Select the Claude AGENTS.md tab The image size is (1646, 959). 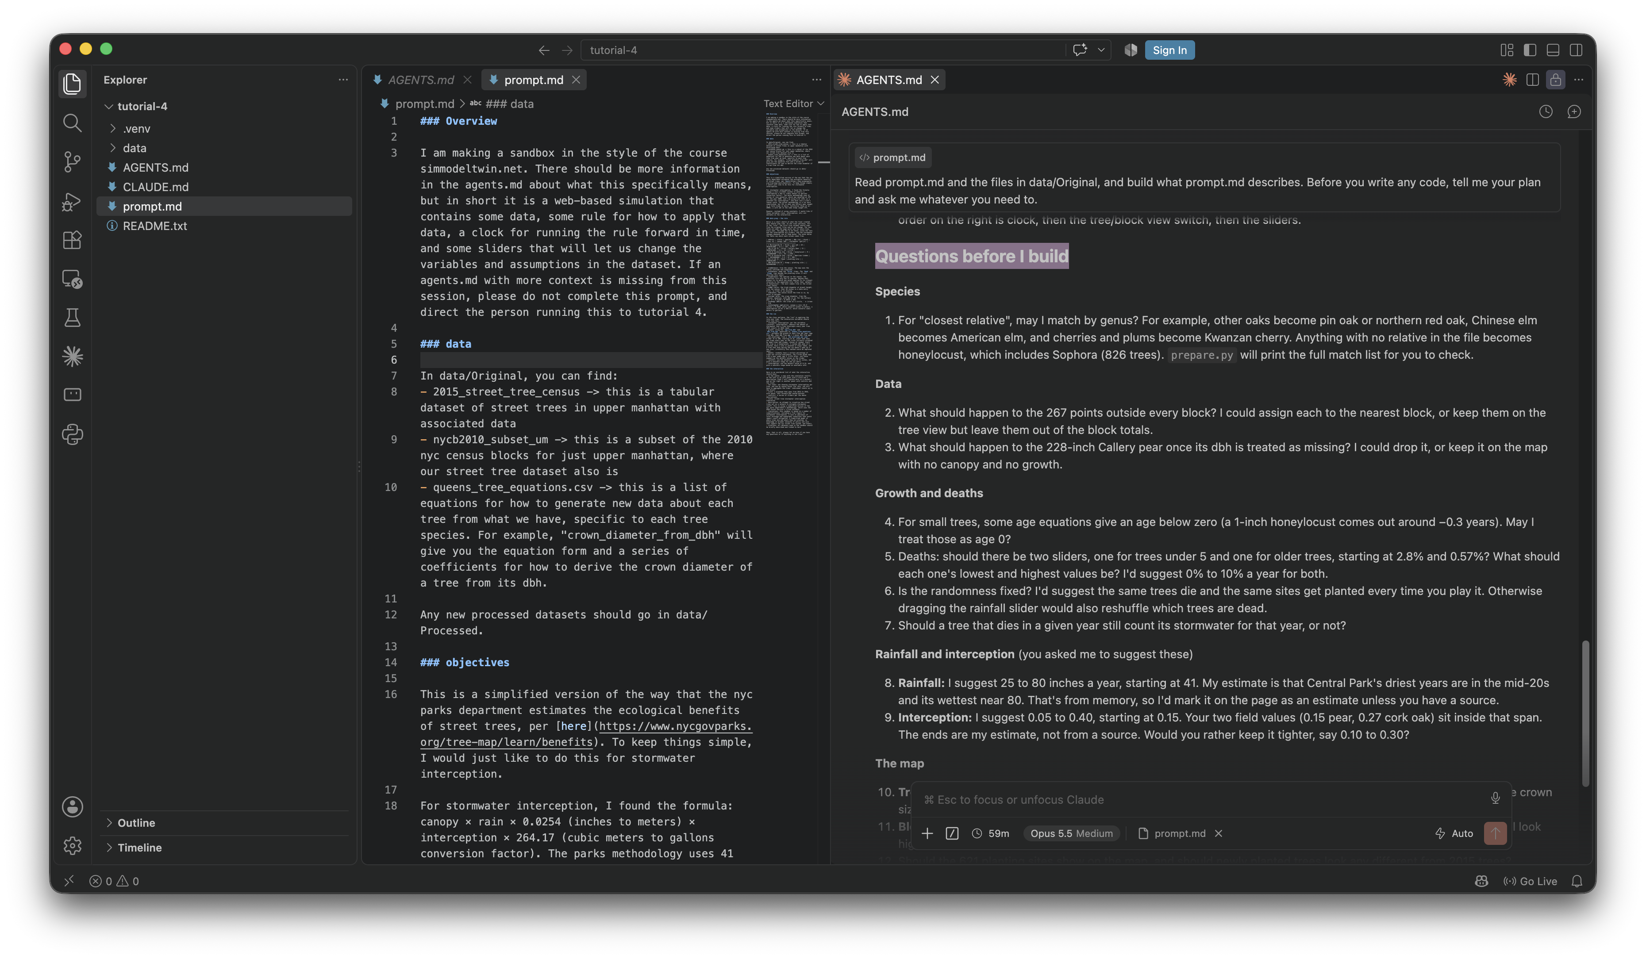(x=888, y=80)
